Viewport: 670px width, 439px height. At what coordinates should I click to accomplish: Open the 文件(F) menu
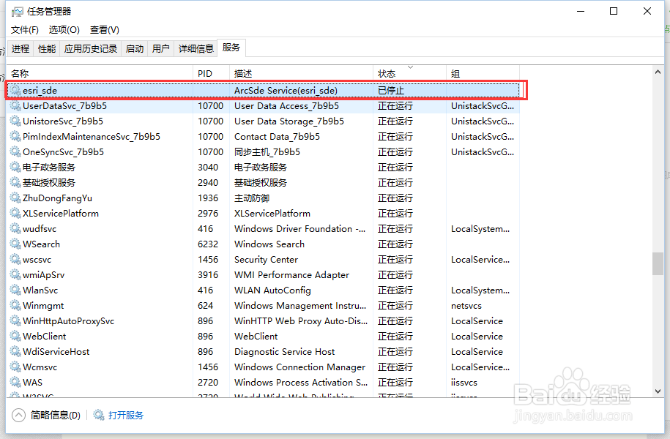point(24,29)
